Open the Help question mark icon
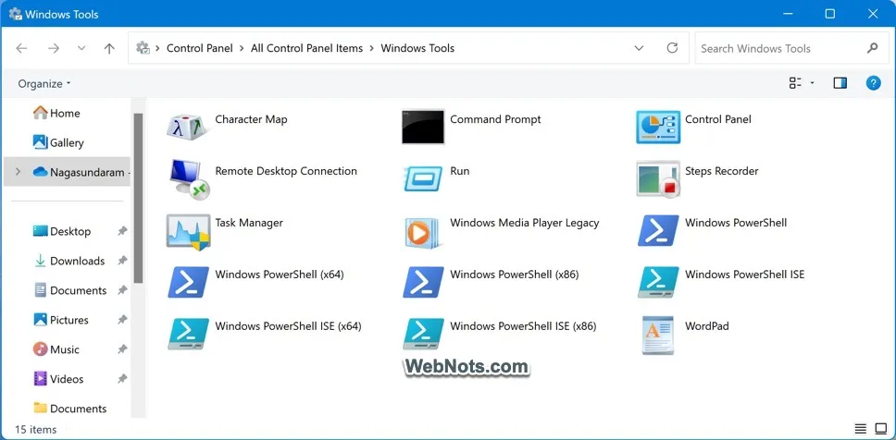The height and width of the screenshot is (440, 896). [873, 83]
